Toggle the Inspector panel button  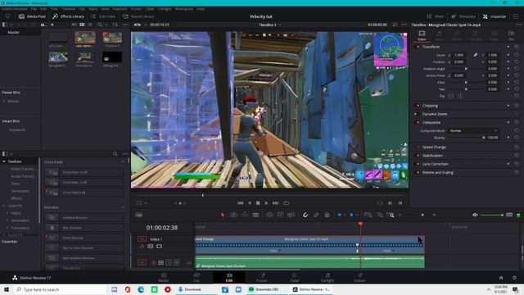coord(495,16)
